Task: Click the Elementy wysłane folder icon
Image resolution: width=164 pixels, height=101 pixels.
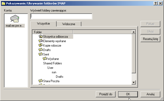Action: (x=41, y=41)
